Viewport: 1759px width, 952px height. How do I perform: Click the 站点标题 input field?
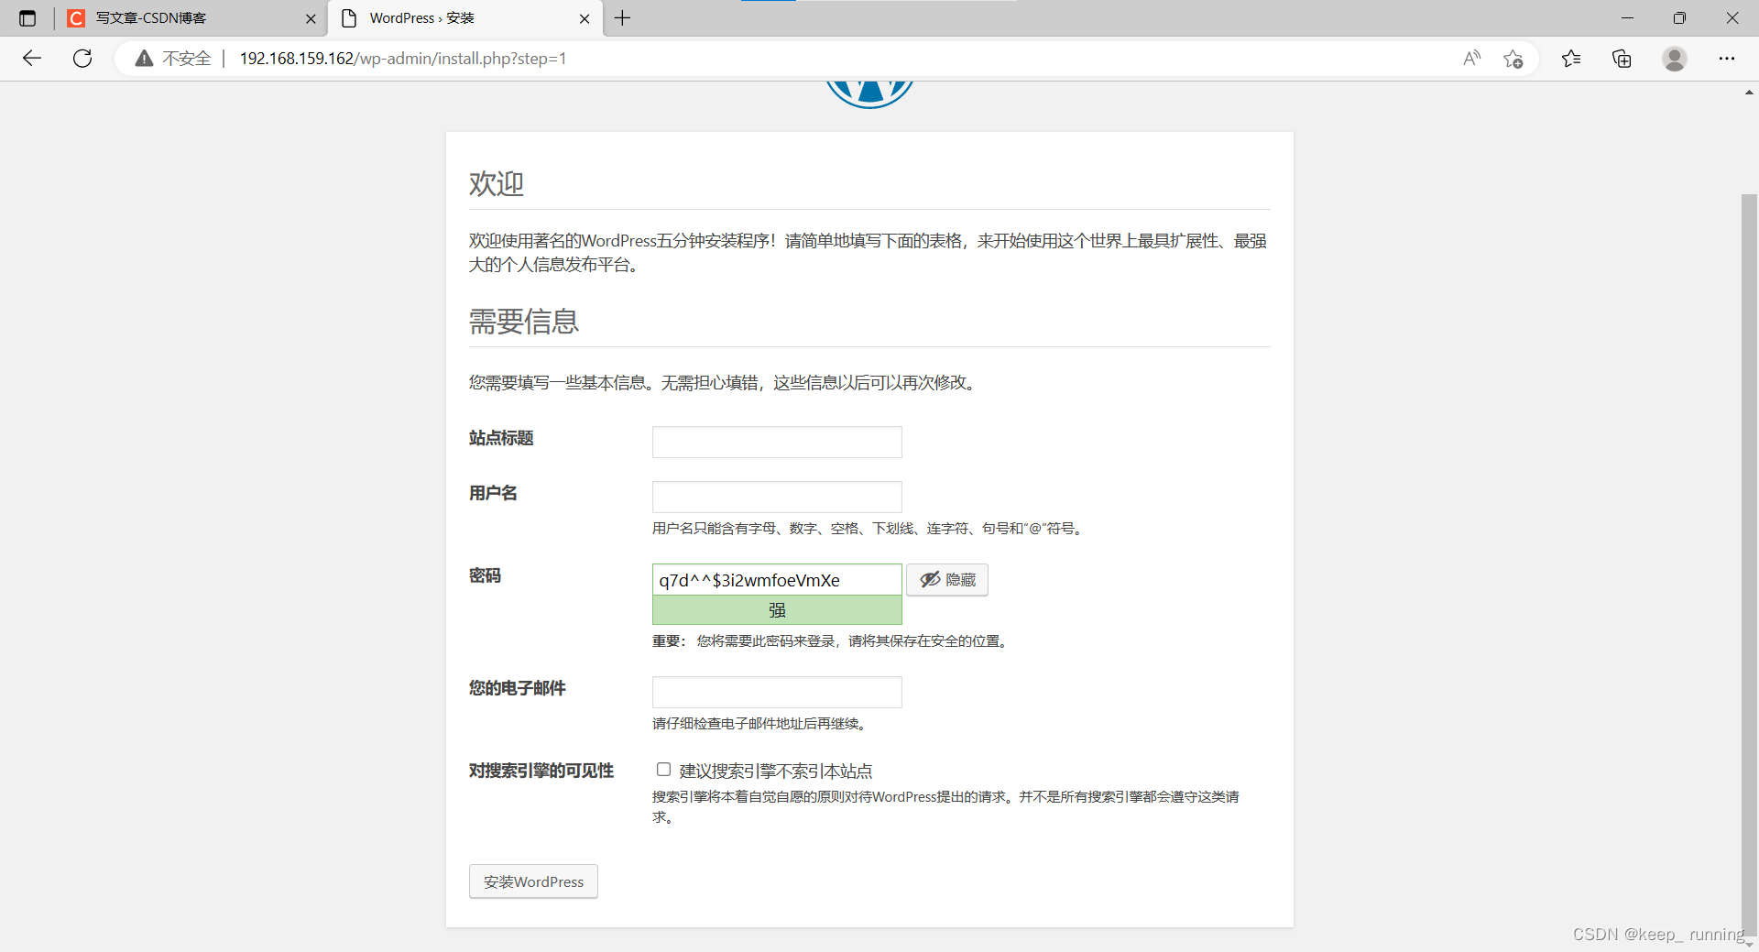point(776,442)
